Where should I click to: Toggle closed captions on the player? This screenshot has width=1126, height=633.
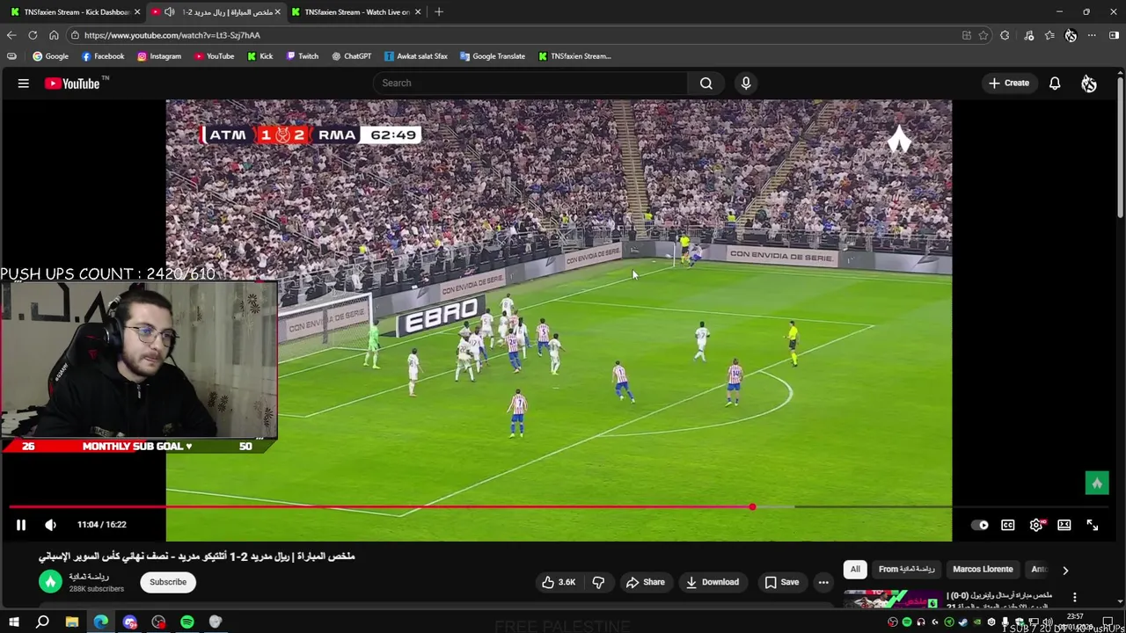(1008, 525)
